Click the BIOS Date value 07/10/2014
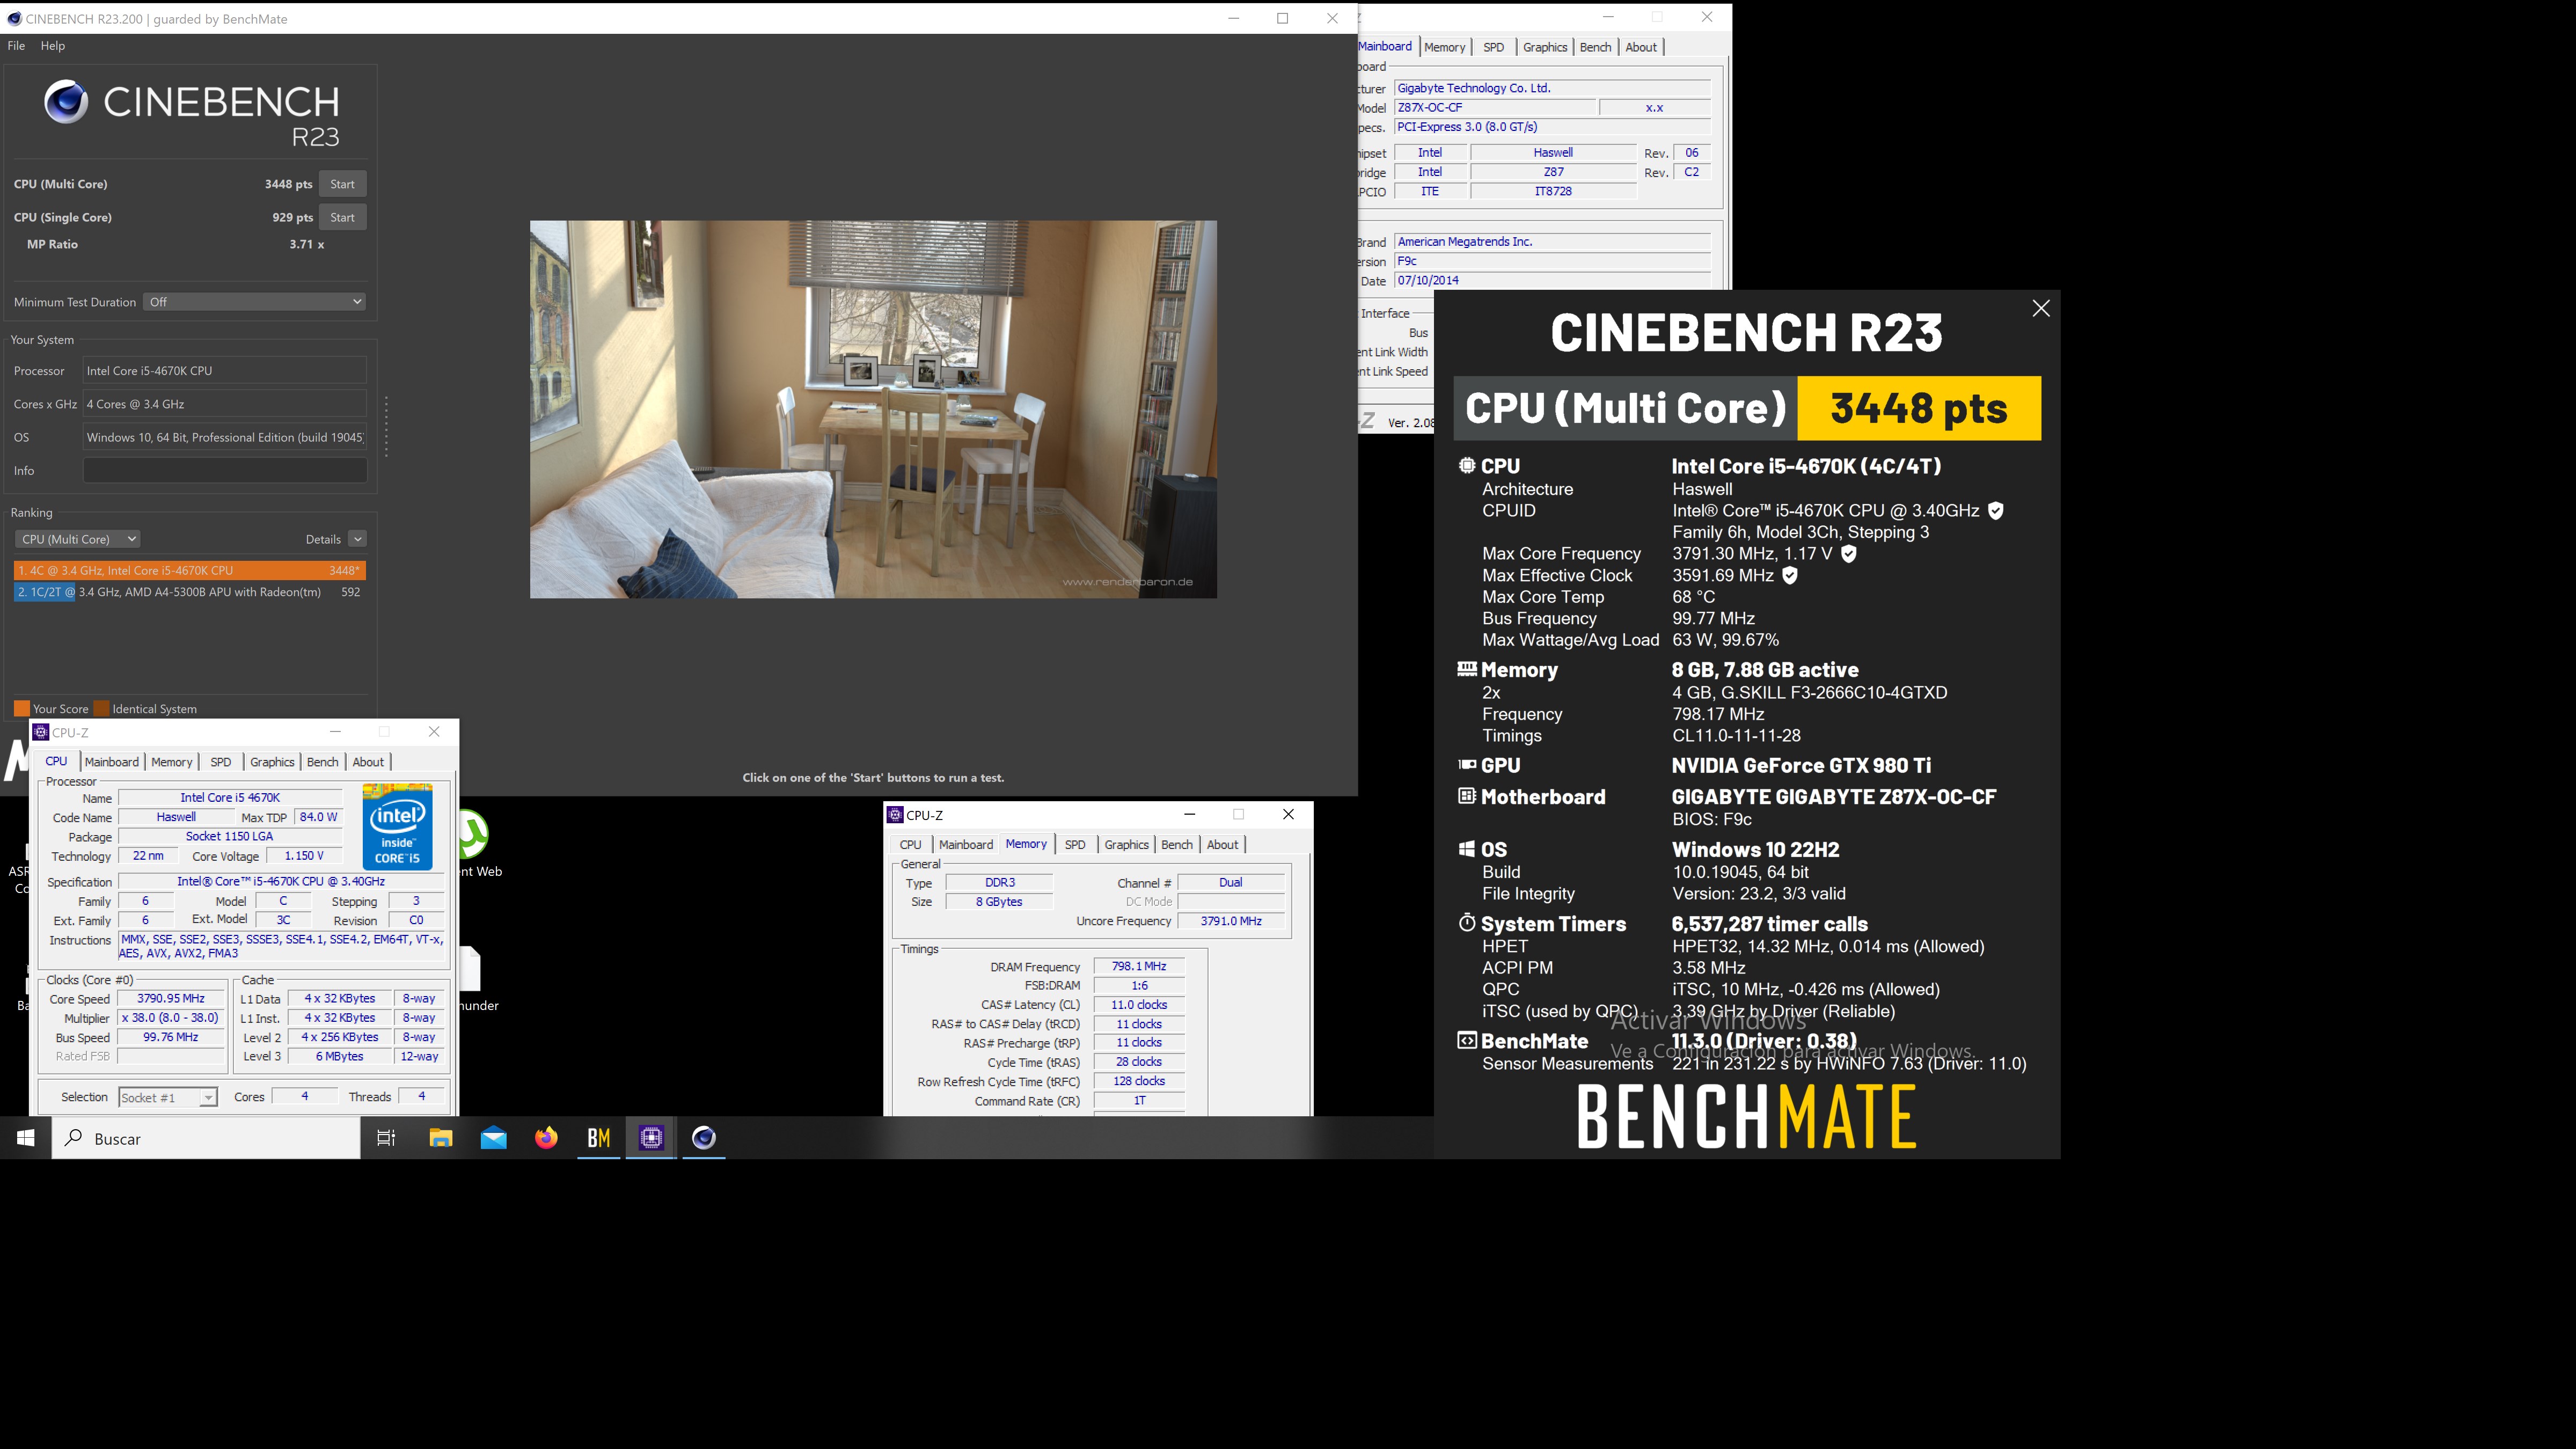 click(x=1552, y=281)
